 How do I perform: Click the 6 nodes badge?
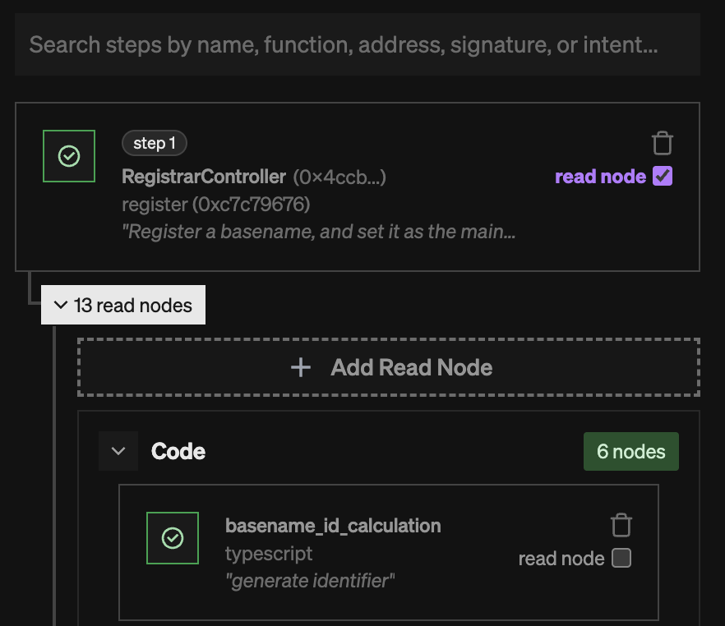[x=630, y=451]
